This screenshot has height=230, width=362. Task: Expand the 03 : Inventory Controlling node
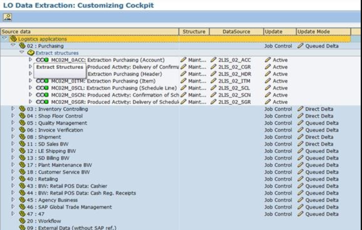[x=13, y=109]
